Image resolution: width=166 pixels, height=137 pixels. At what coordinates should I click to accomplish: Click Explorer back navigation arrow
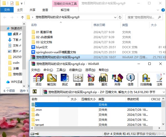coord(5,17)
